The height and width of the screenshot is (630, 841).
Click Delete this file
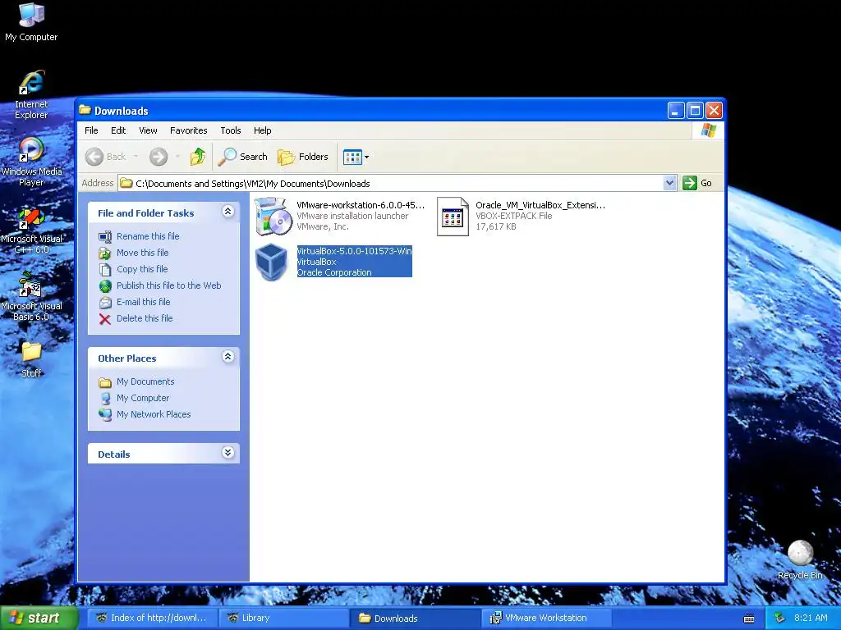coord(145,318)
